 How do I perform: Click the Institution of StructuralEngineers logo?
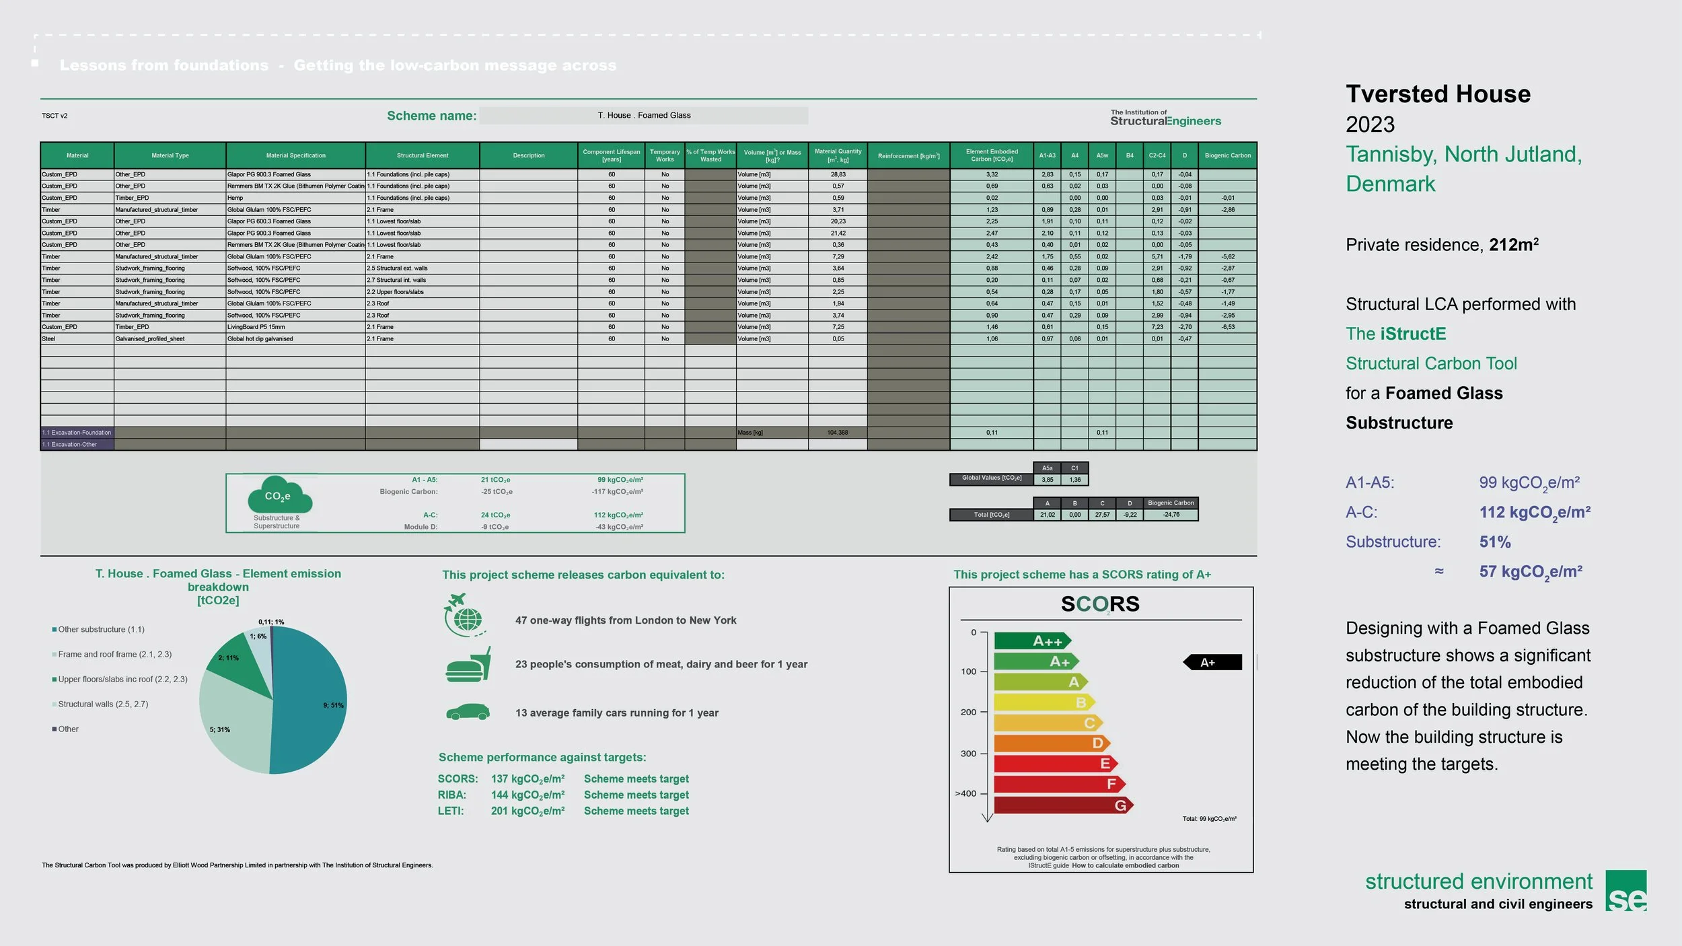(1165, 118)
